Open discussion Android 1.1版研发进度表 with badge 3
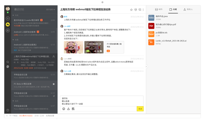 (x=34, y=33)
